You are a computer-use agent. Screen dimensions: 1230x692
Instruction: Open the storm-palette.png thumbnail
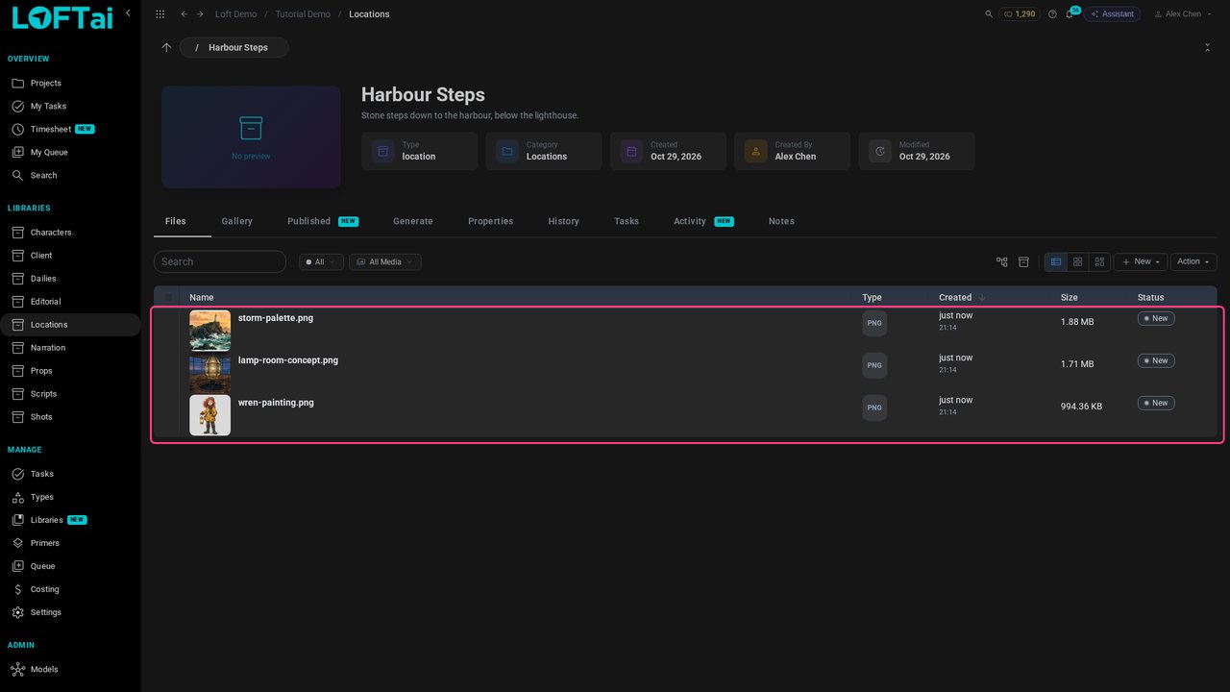tap(209, 331)
